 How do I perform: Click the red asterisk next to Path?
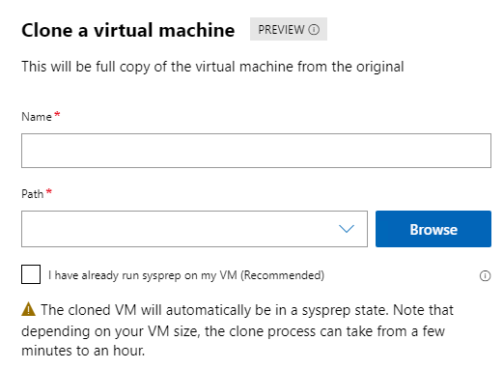(49, 192)
